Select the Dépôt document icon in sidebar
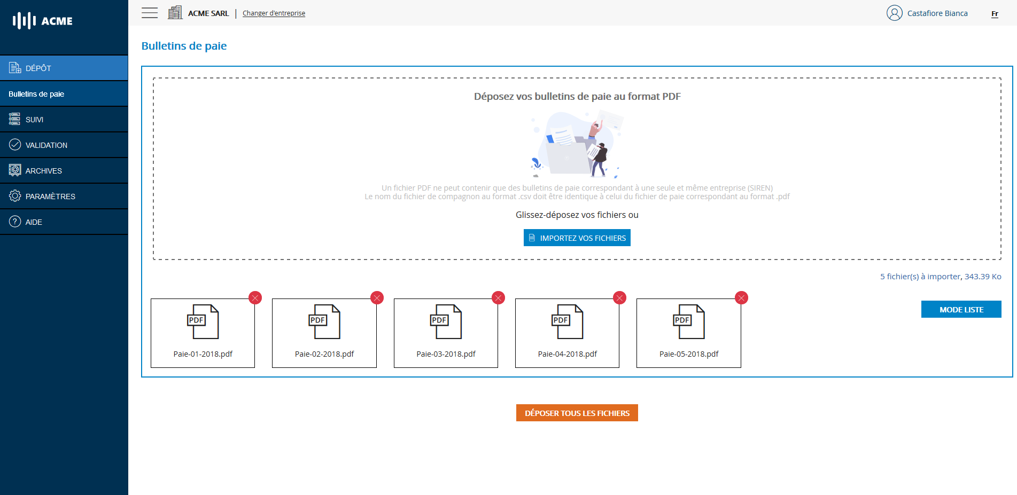The image size is (1017, 495). click(x=14, y=68)
